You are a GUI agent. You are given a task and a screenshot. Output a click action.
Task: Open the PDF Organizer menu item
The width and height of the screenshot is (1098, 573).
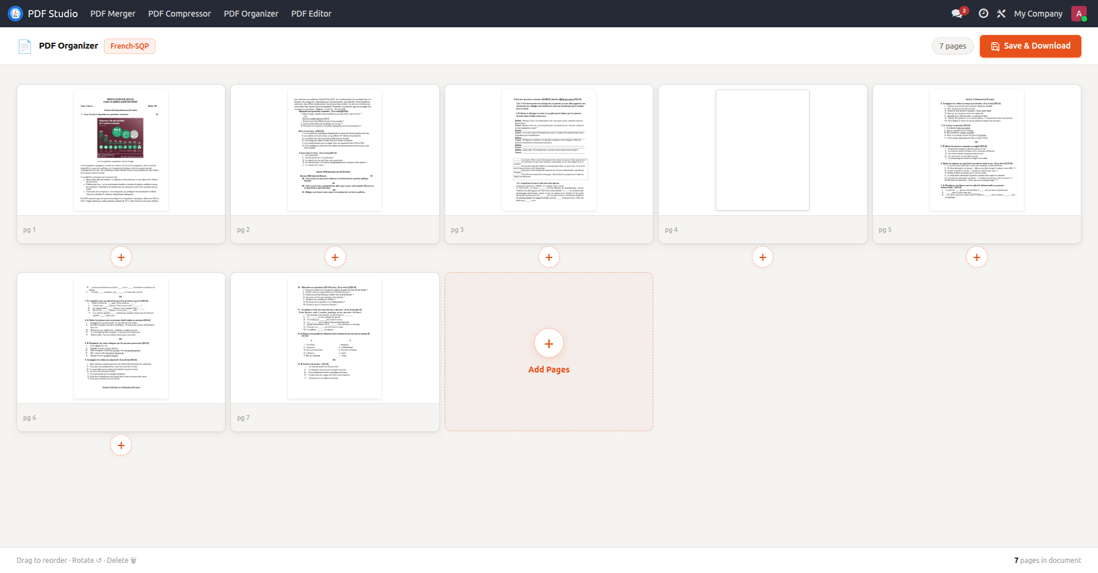251,14
